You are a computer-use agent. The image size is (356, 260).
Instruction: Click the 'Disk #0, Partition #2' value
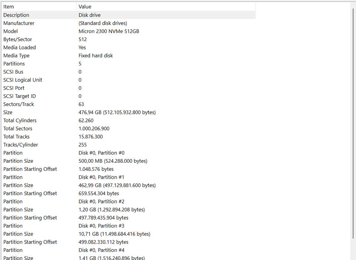click(102, 202)
